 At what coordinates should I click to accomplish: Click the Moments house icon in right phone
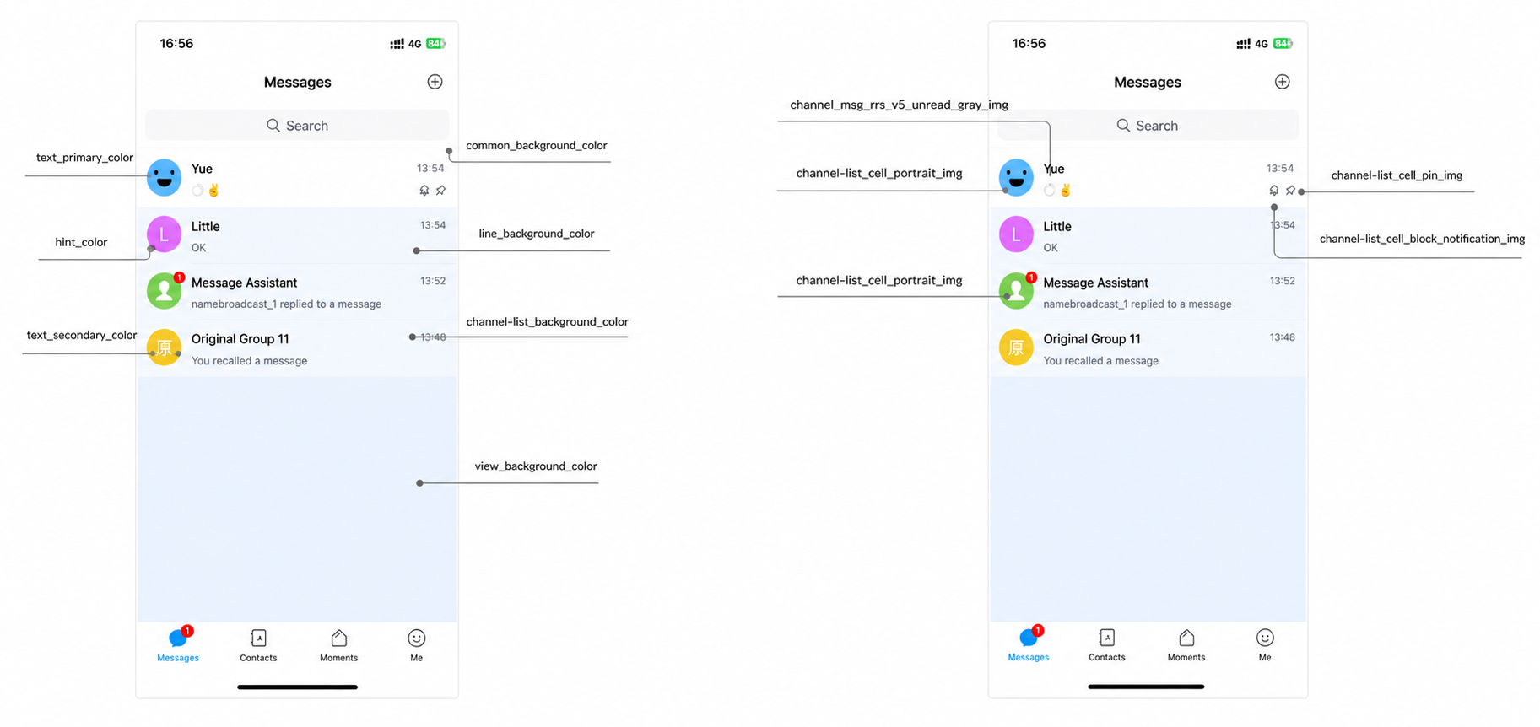1186,638
